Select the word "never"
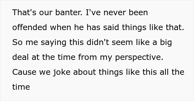This screenshot has width=194, height=101. (115, 13)
